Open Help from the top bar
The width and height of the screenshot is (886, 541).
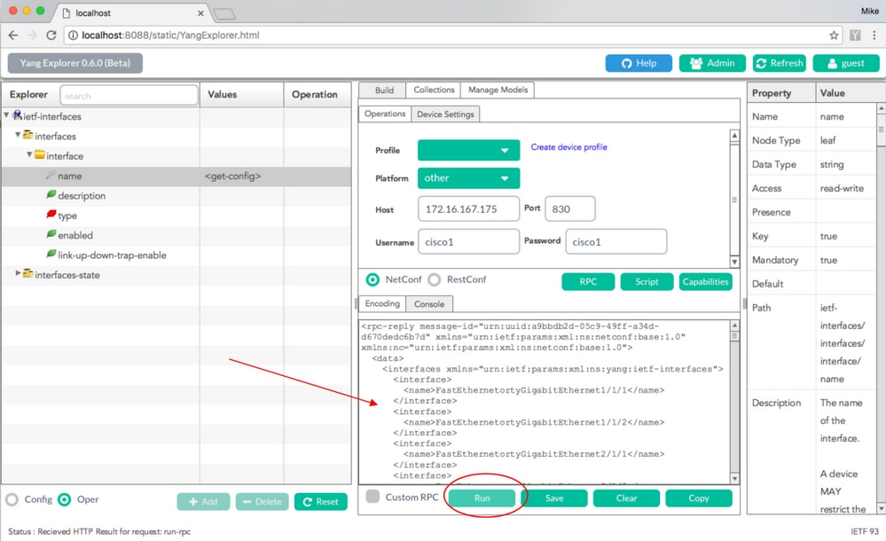click(639, 63)
